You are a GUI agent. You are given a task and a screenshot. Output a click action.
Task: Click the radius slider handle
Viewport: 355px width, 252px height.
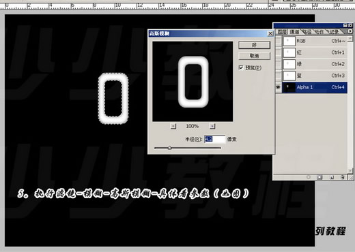pos(169,148)
